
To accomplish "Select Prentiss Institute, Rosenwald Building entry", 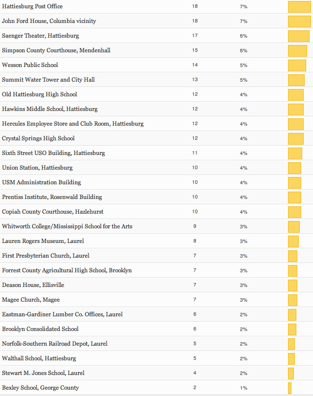I will point(52,197).
